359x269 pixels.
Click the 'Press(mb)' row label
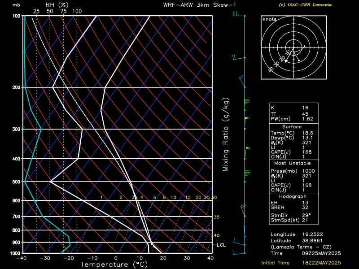pyautogui.click(x=284, y=171)
